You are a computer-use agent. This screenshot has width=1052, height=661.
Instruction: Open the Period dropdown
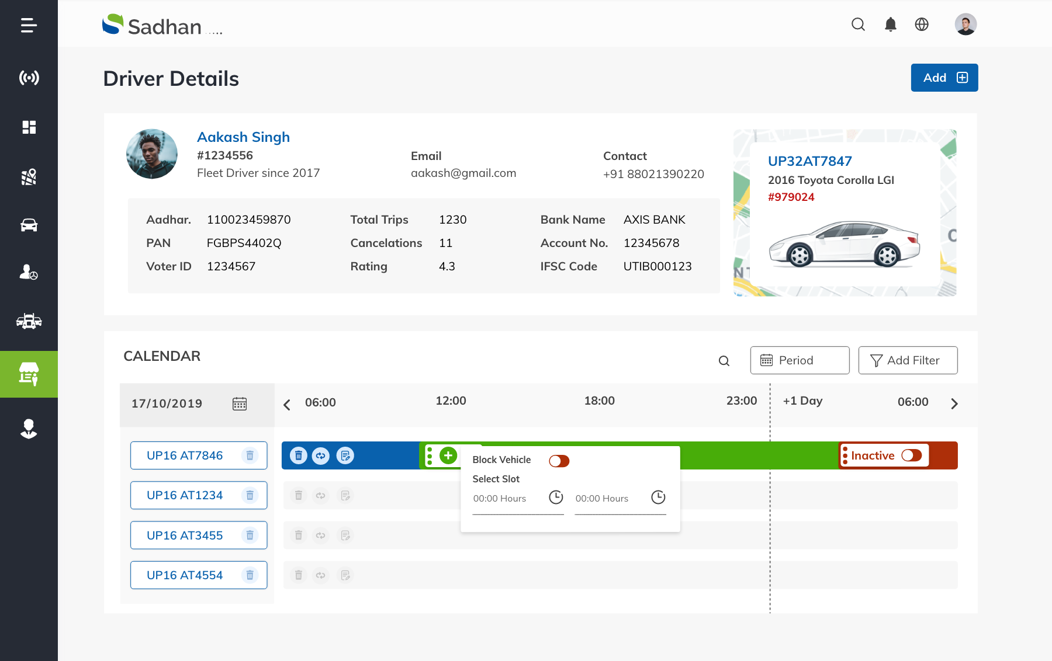pos(800,360)
